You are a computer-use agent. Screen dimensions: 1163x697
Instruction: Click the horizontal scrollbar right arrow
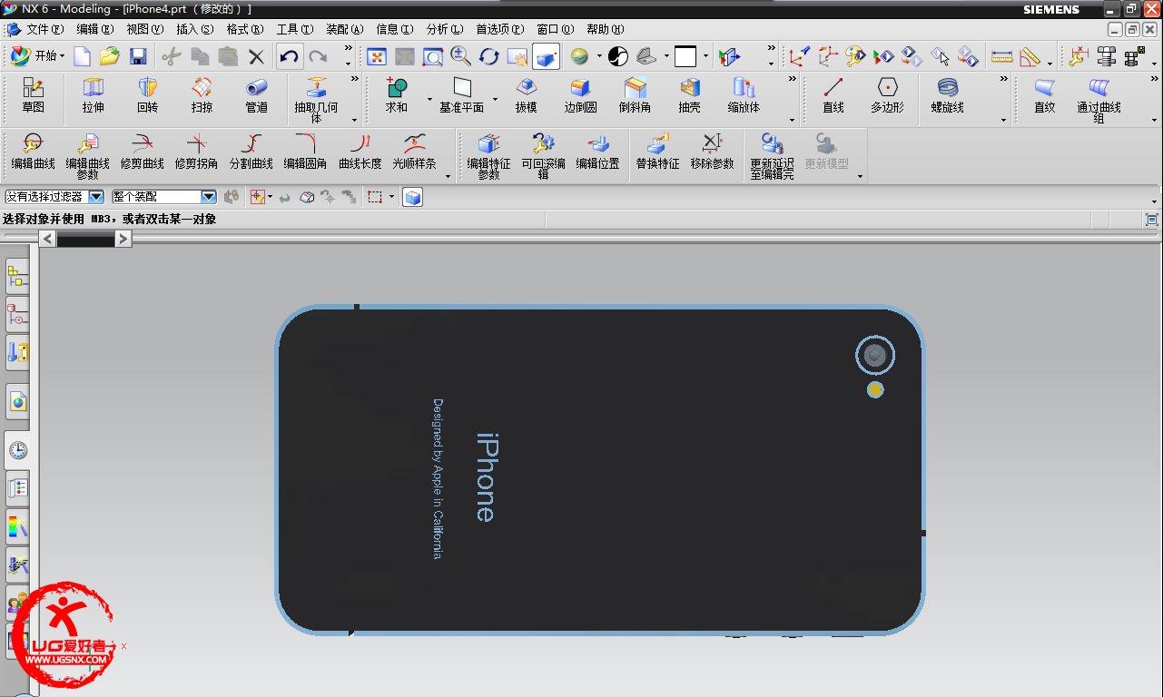[x=123, y=239]
